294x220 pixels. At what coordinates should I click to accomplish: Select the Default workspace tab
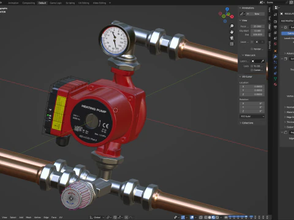click(x=42, y=3)
